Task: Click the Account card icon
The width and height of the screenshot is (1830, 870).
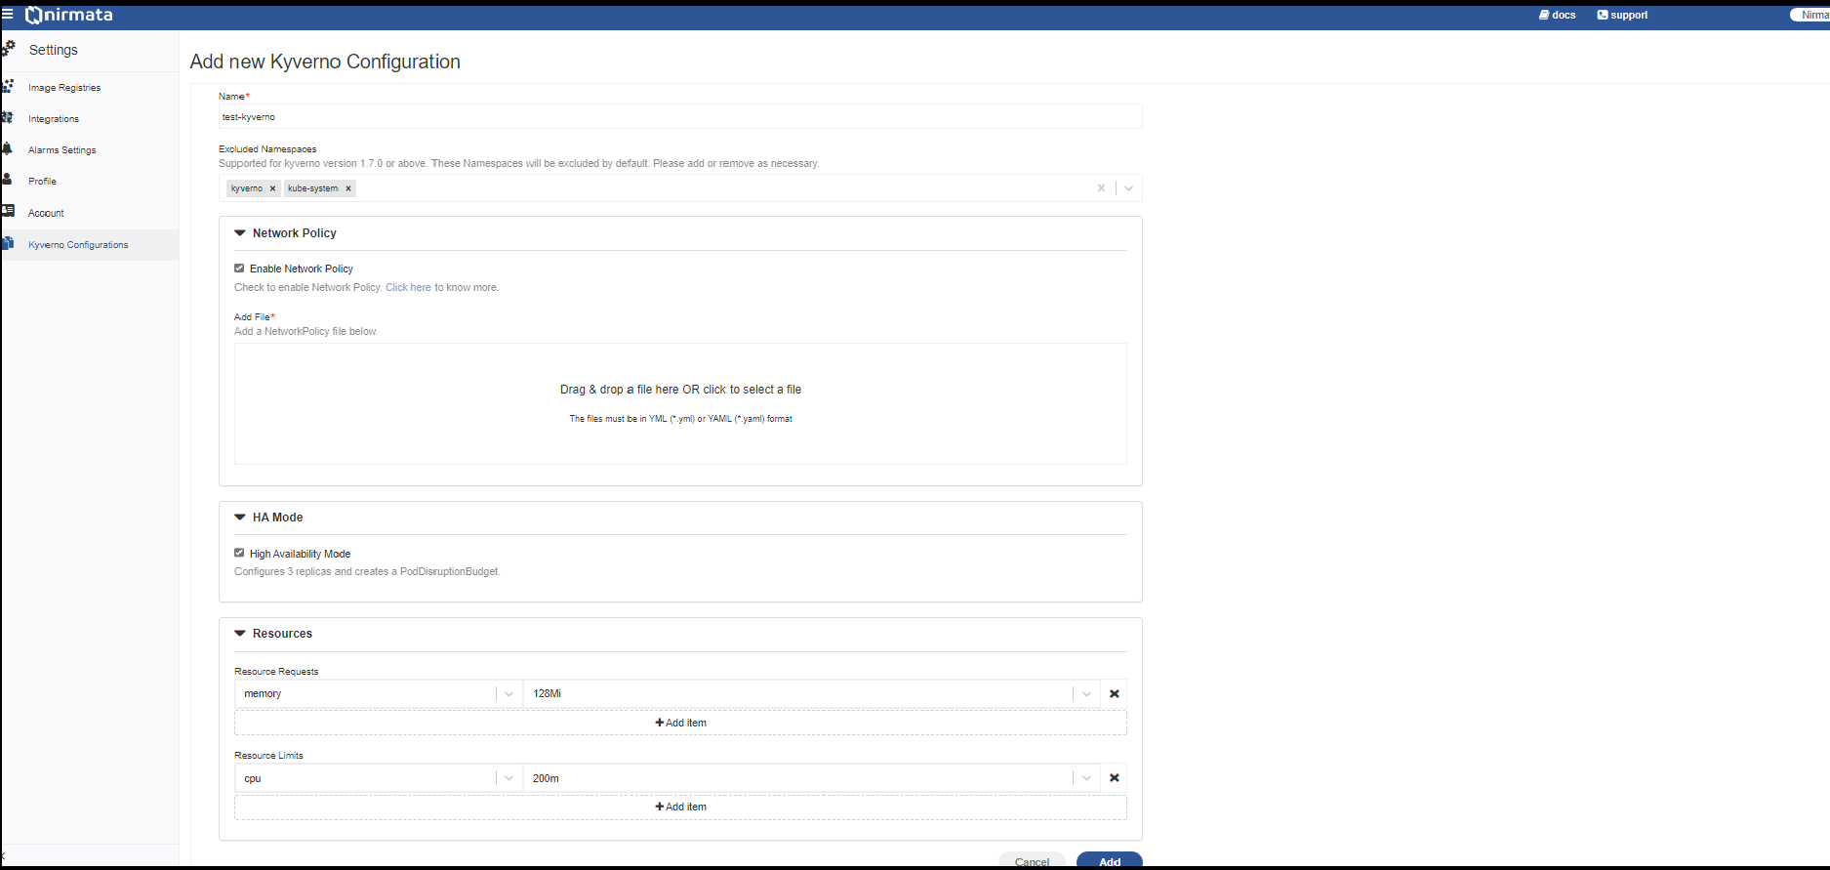Action: [8, 211]
